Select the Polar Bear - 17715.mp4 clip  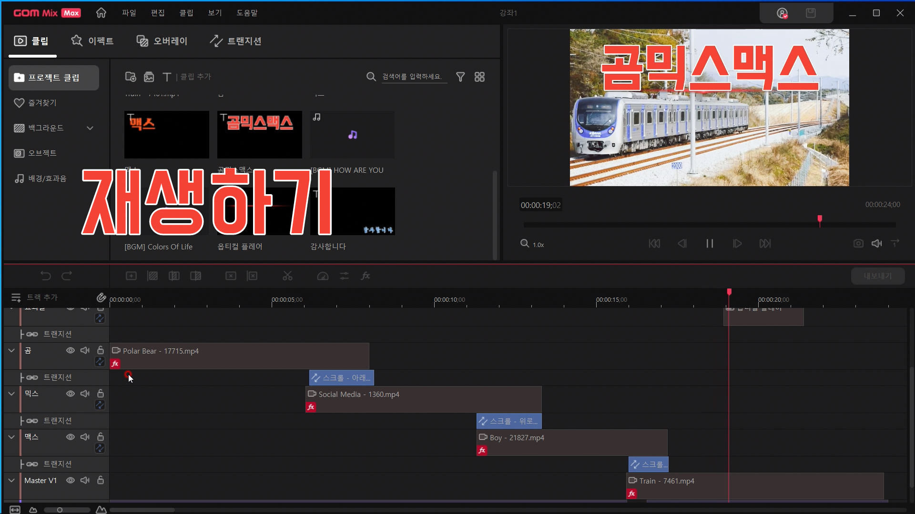click(239, 356)
